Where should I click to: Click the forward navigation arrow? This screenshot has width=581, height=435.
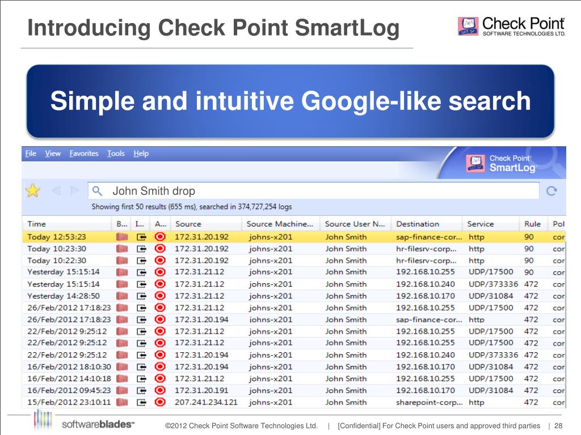pyautogui.click(x=72, y=191)
